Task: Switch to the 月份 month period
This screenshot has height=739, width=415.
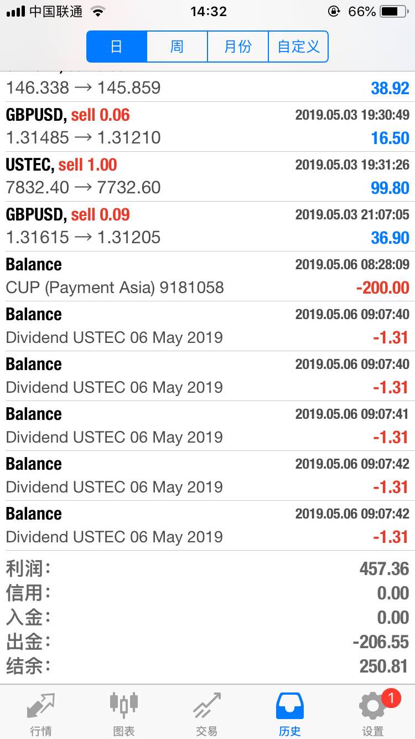Action: point(238,47)
